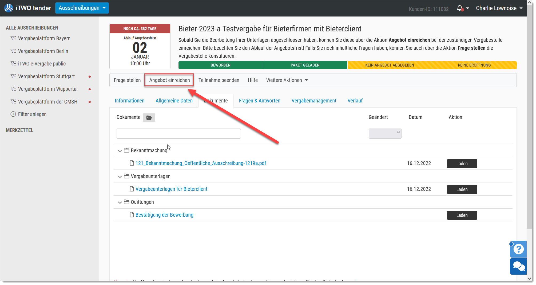Switch to the Informationen tab
536x285 pixels.
[130, 101]
